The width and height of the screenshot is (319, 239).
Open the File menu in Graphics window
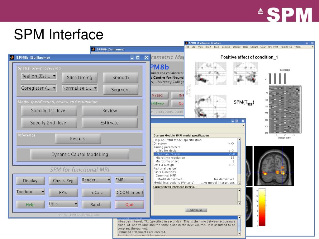(187, 47)
